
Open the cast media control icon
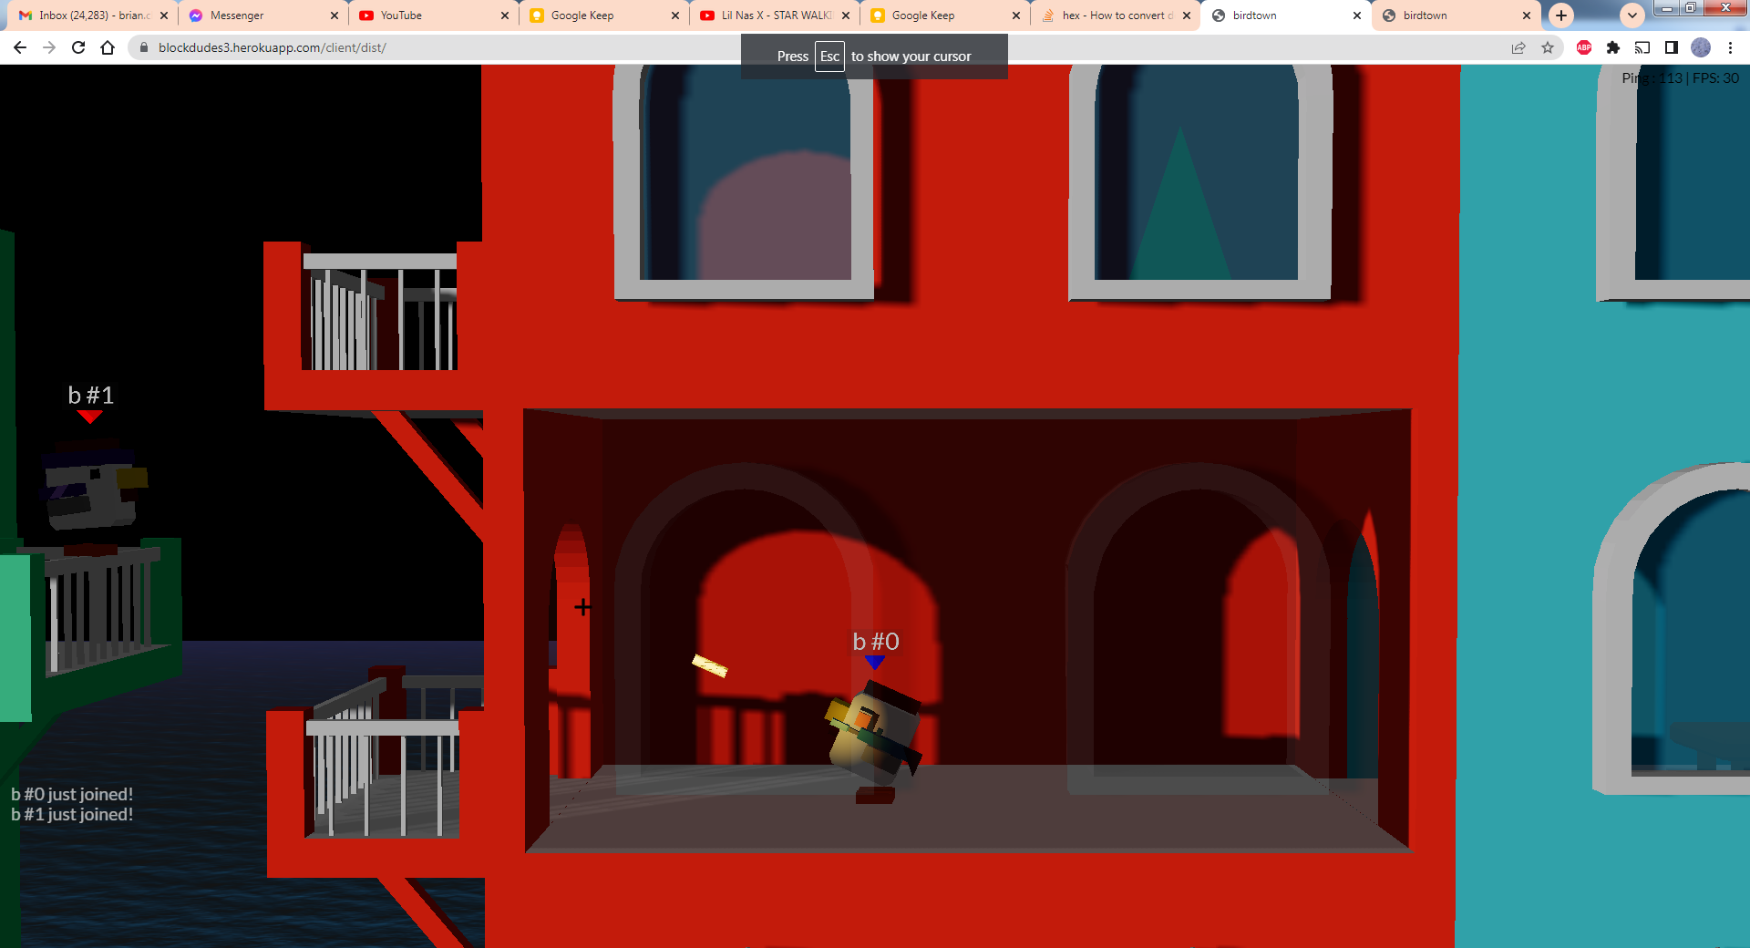point(1642,47)
